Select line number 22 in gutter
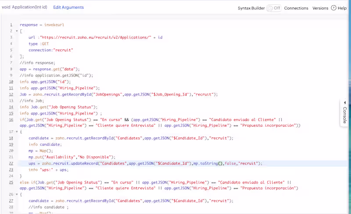This screenshot has height=214, width=351. coord(11,164)
